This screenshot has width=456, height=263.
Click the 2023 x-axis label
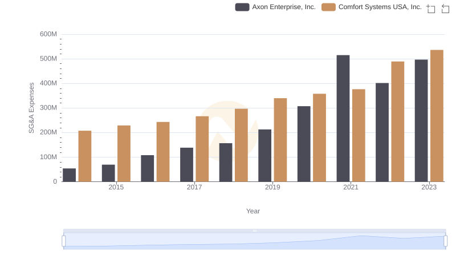coord(429,187)
